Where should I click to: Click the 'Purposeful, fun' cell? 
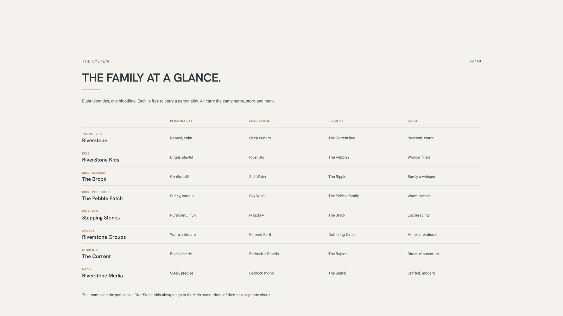click(x=183, y=215)
